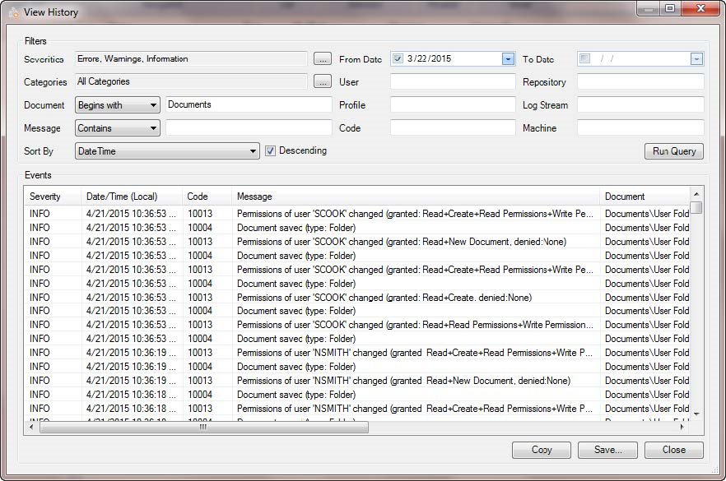Toggle the Descending sort checkbox
The image size is (726, 481).
point(270,151)
